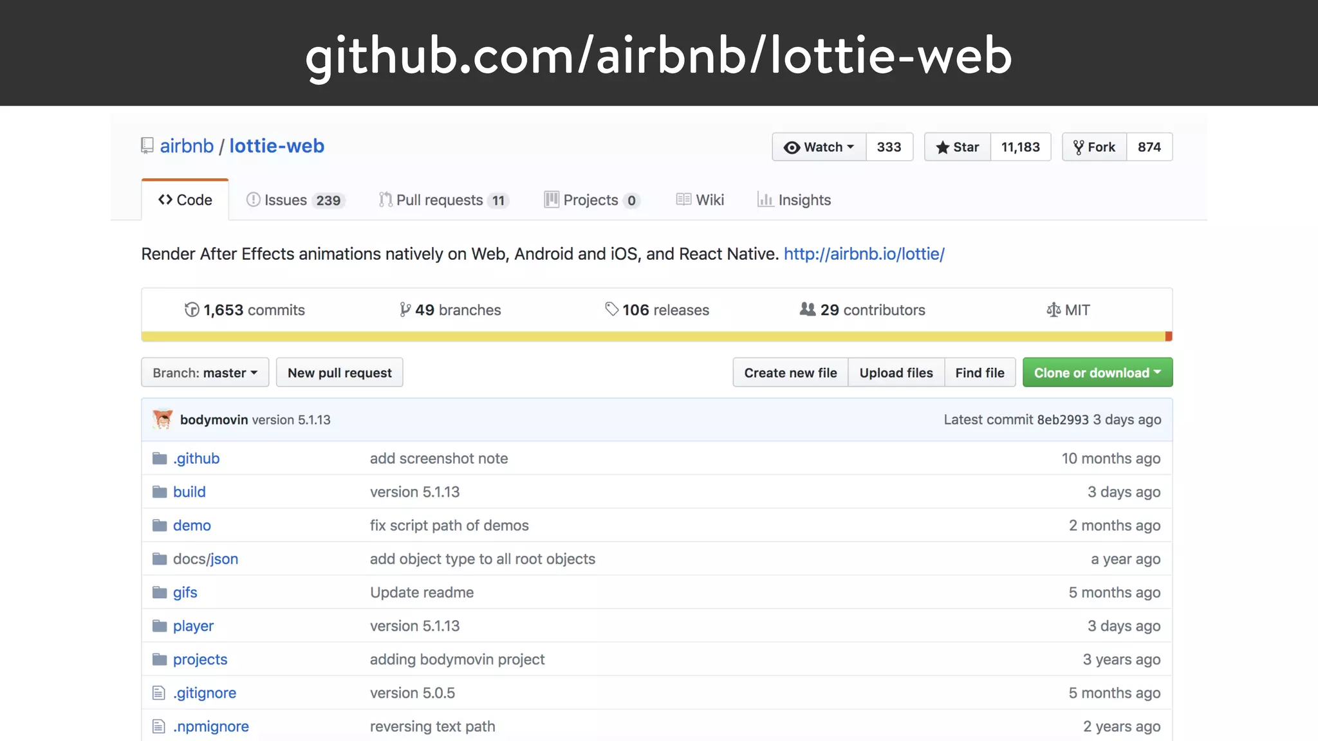Expand the Clone or download dropdown
The image size is (1318, 741).
click(1098, 372)
